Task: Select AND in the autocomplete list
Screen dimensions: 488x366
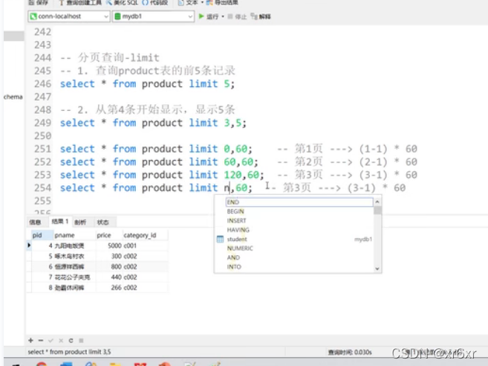Action: click(233, 257)
